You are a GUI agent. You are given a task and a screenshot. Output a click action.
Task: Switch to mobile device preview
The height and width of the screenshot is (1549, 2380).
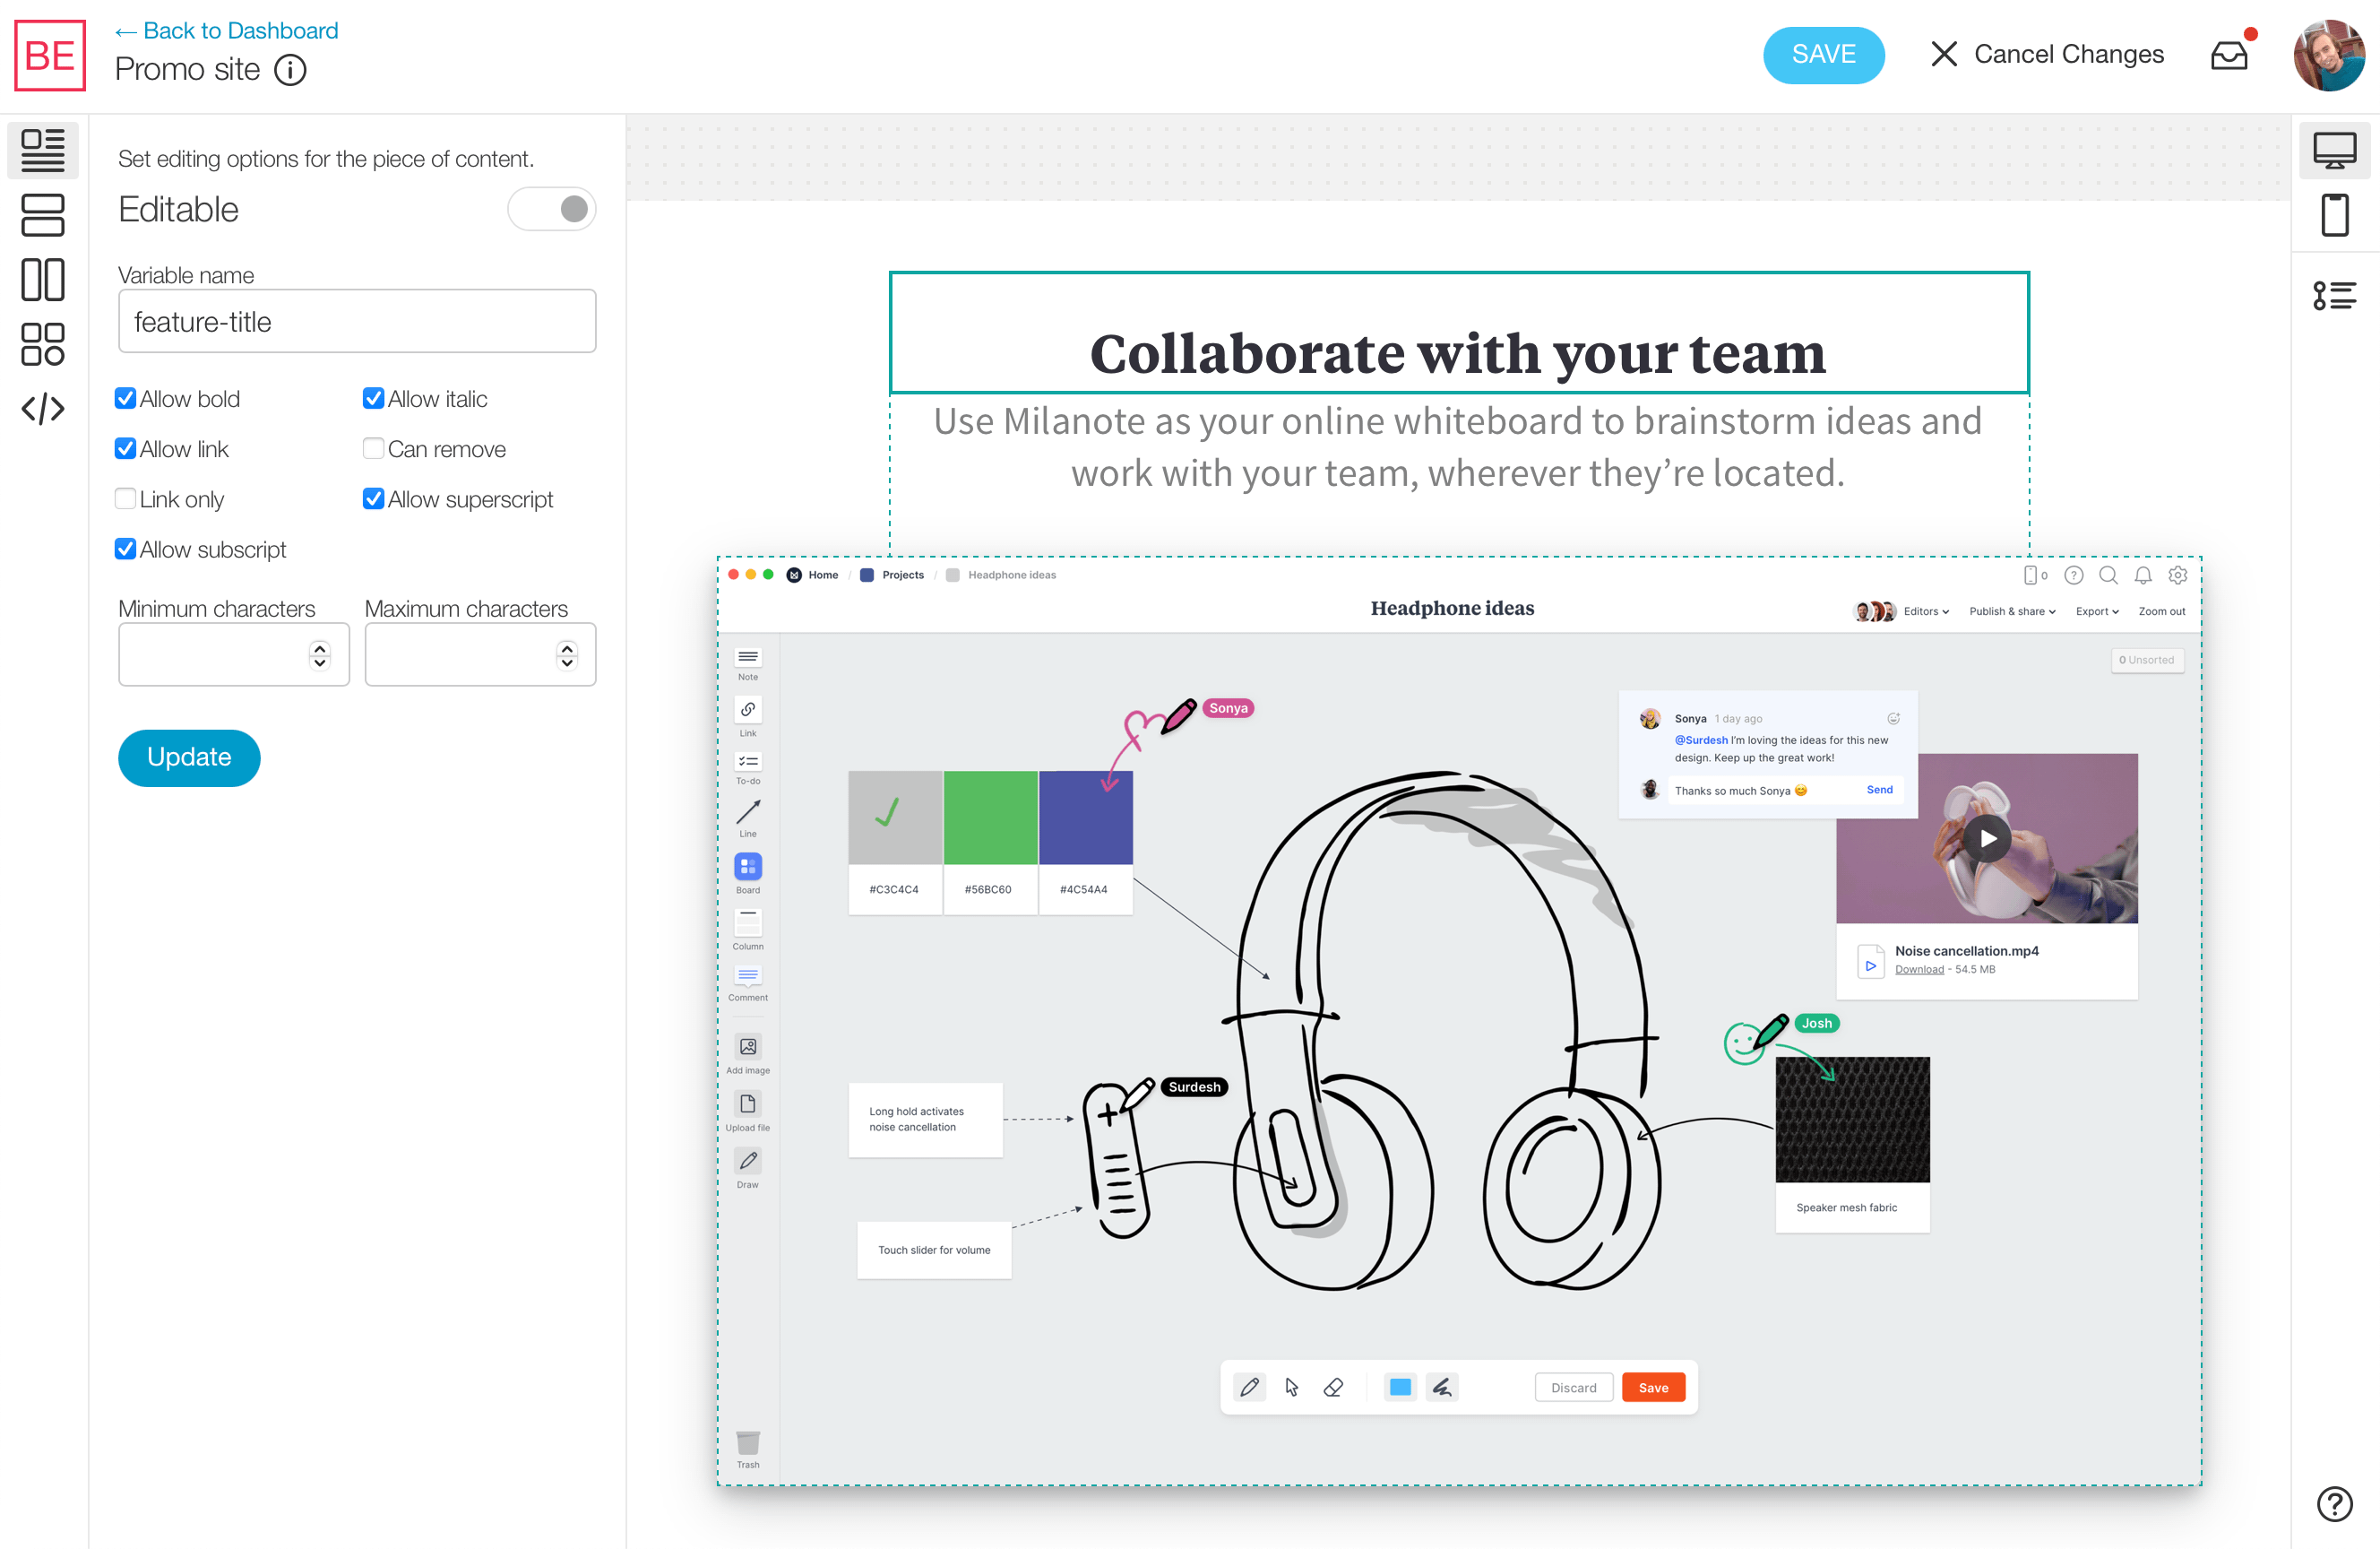click(2334, 215)
